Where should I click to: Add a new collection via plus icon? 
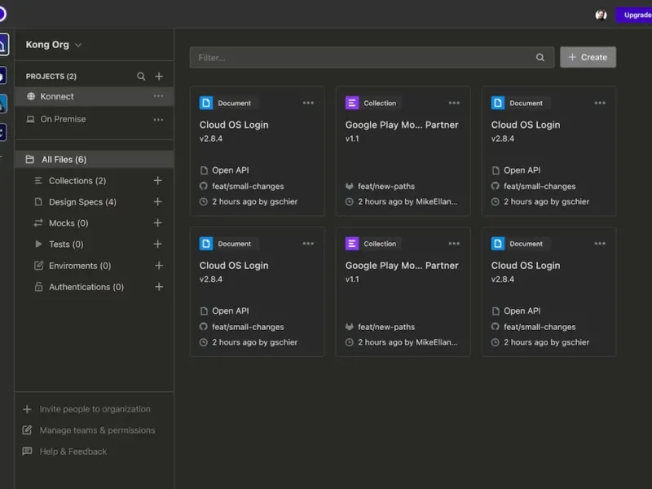[x=158, y=181]
